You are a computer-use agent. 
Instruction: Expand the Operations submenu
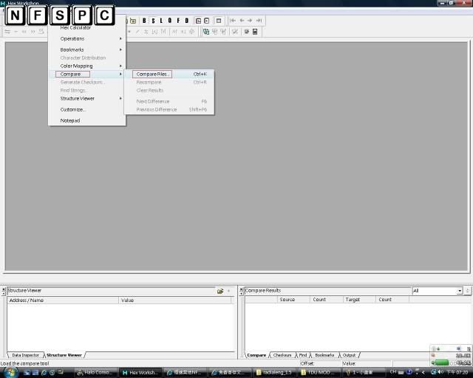[x=72, y=38]
